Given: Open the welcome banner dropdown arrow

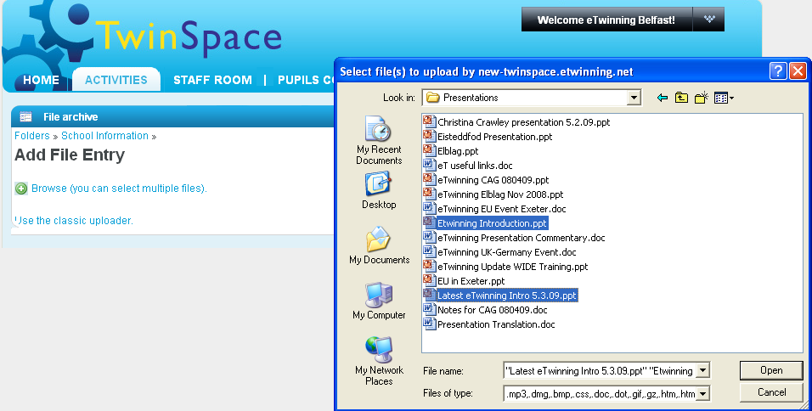Looking at the screenshot, I should click(709, 20).
